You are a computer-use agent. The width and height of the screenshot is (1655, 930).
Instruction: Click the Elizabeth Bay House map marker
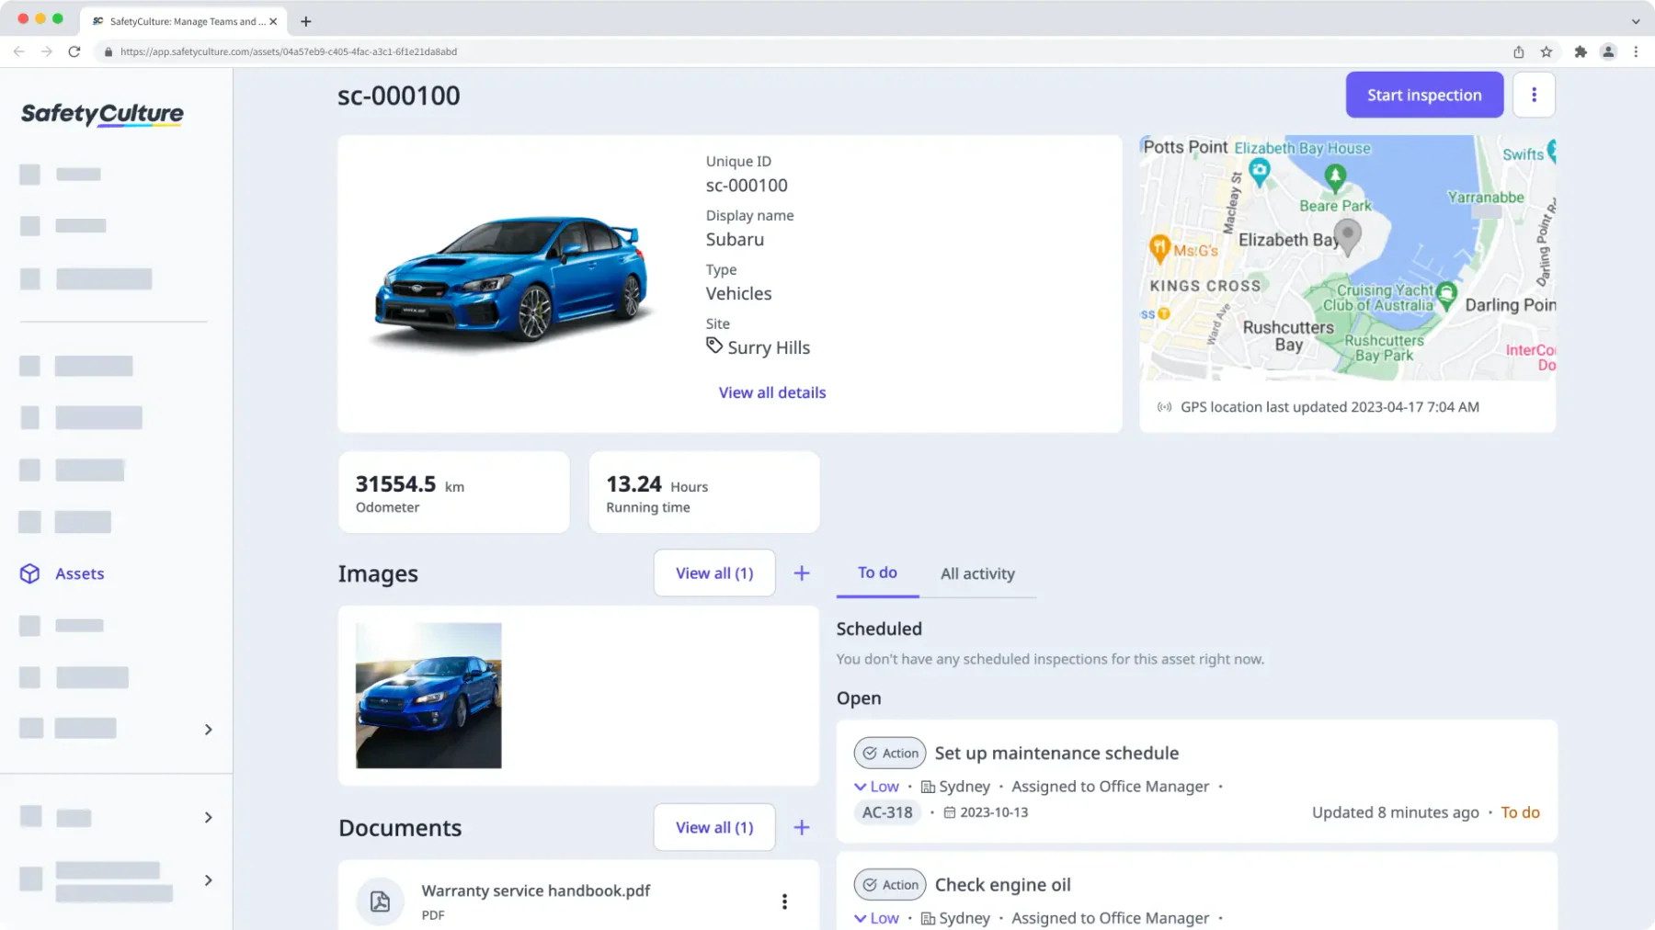[x=1260, y=170]
